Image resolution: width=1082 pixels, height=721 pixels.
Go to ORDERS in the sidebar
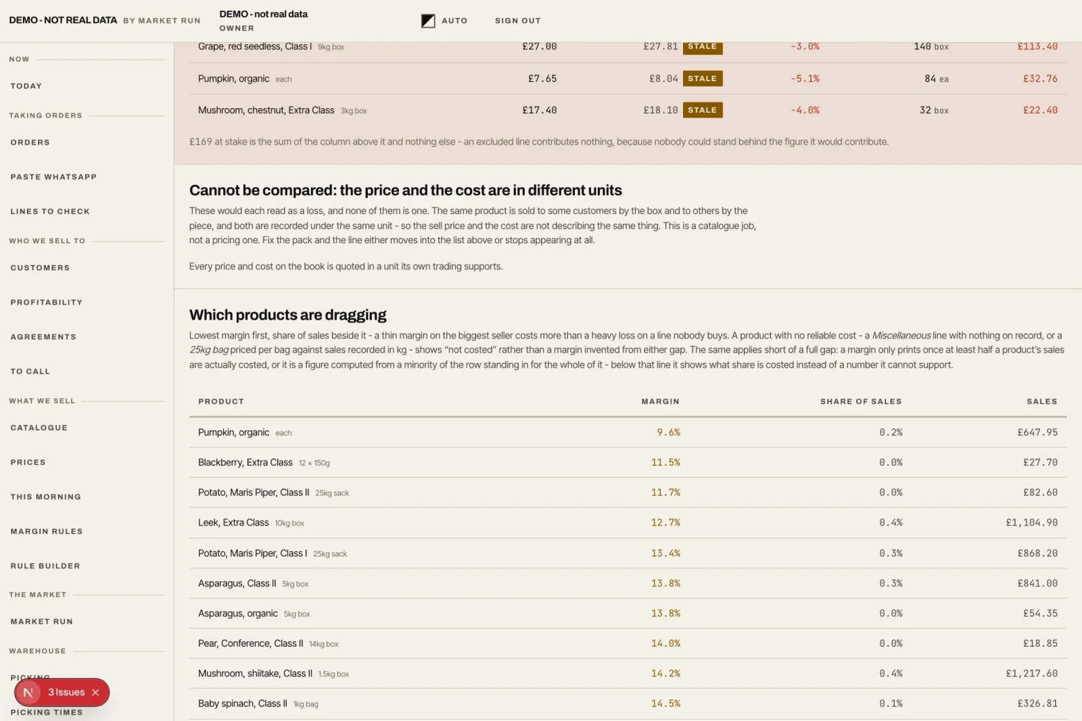point(30,143)
